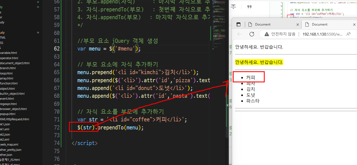
Task: Click line number 72 in the gutter
Action: (56, 128)
